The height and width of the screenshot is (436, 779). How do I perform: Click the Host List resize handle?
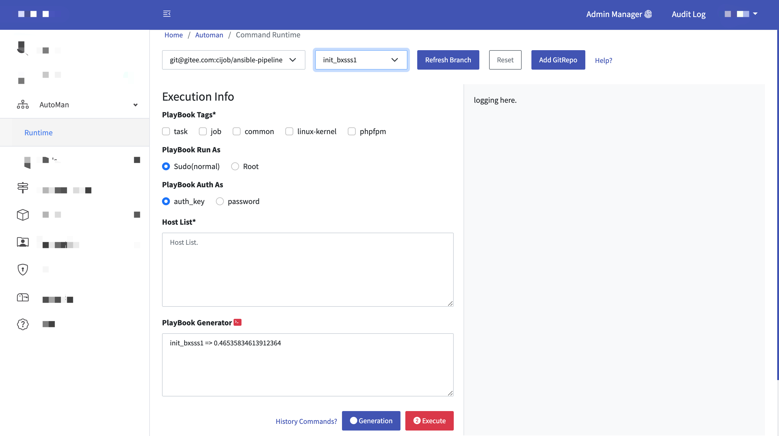click(450, 303)
